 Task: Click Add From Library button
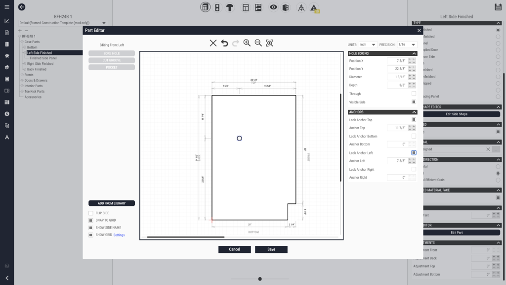[112, 203]
